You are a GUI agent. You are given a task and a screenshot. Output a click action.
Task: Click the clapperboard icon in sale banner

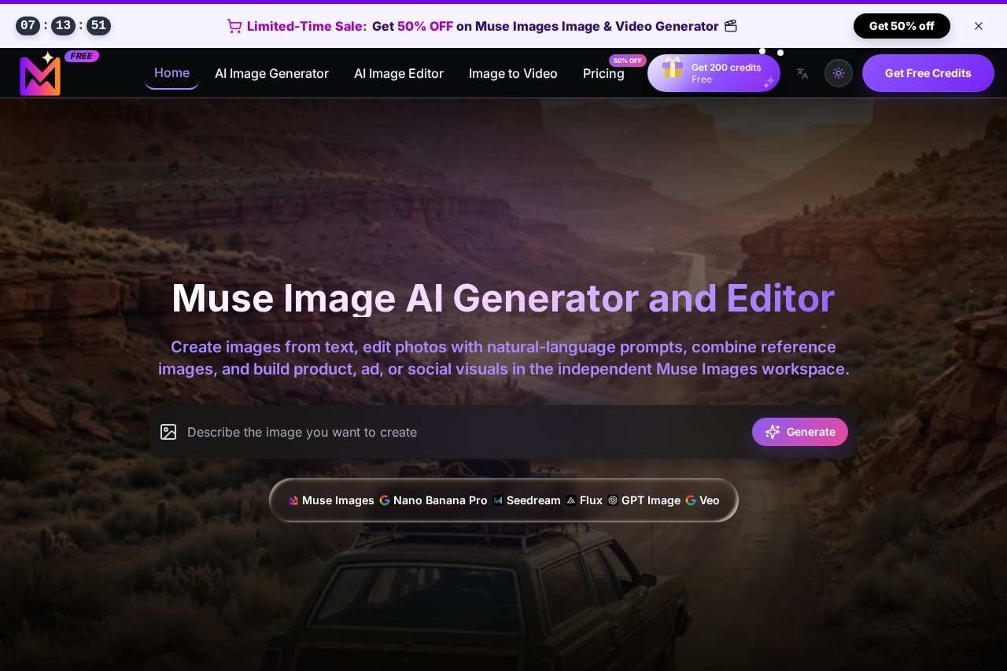coord(731,26)
